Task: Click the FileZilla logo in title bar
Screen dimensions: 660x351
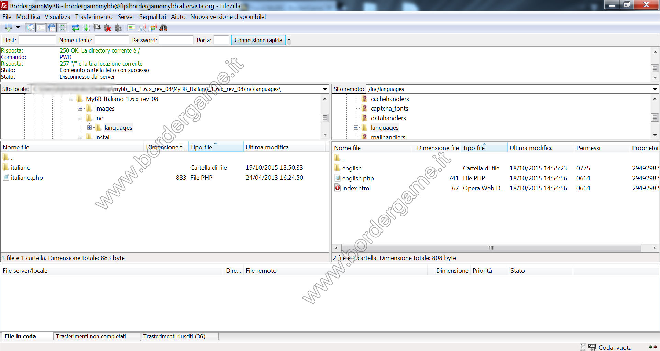Action: [4, 5]
